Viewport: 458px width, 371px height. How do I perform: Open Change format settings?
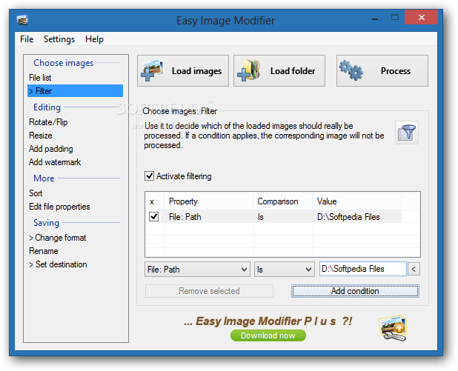tap(58, 238)
